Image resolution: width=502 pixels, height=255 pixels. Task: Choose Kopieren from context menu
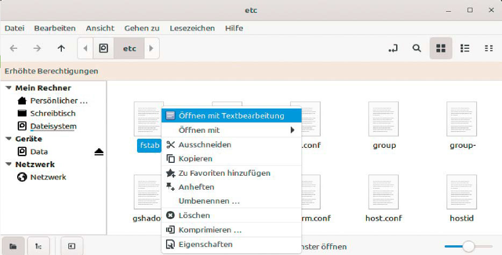click(x=232, y=159)
